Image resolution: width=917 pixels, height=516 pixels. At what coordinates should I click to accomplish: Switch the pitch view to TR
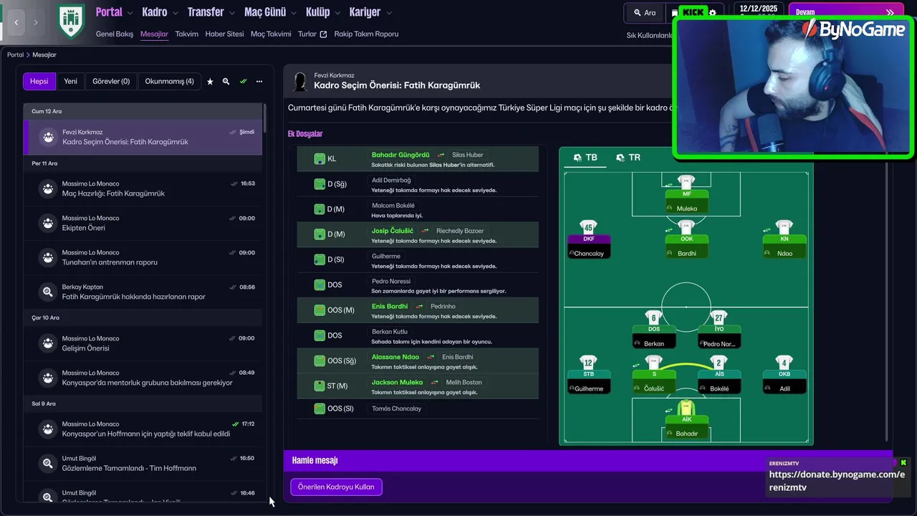click(628, 157)
